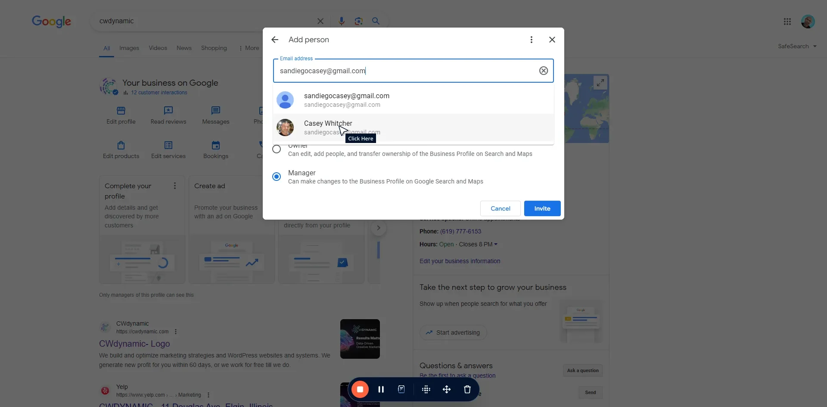Viewport: 827px width, 407px height.
Task: Click into the Email address field
Action: click(405, 71)
